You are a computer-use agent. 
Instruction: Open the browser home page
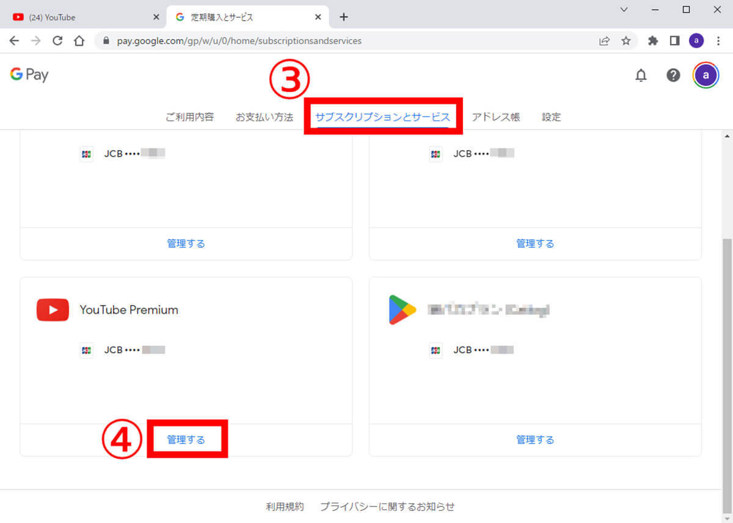click(x=79, y=41)
